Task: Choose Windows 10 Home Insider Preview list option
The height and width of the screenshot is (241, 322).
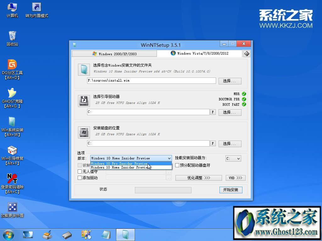Action: click(131, 167)
